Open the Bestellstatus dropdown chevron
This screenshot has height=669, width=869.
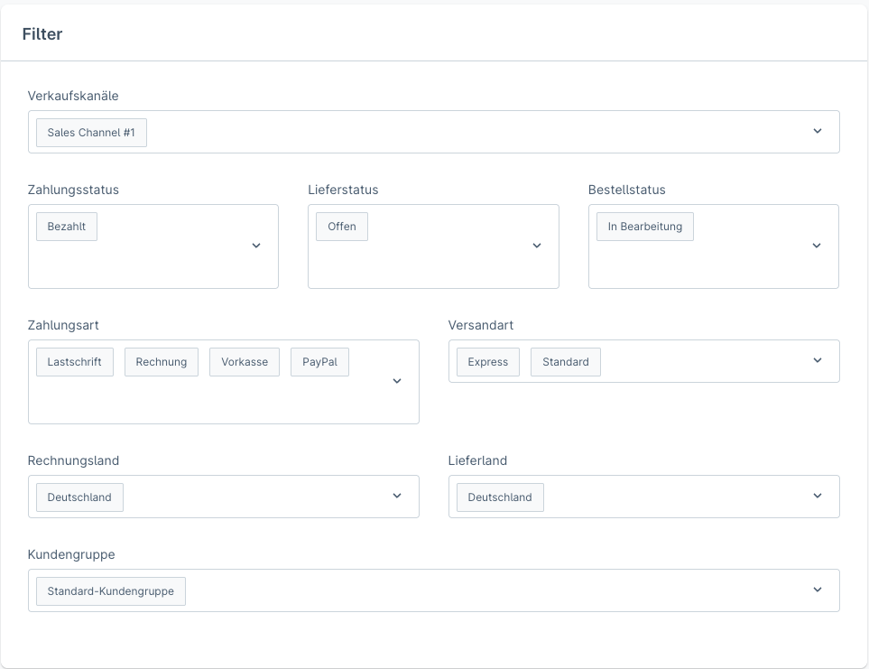817,246
